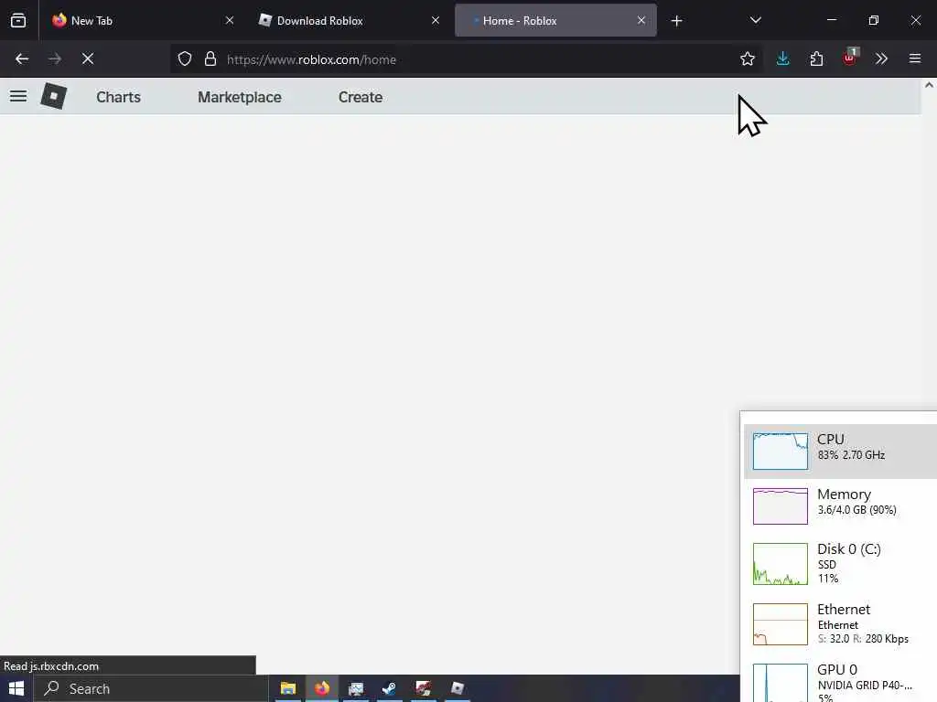Stop loading the page
Image resolution: width=937 pixels, height=702 pixels.
pyautogui.click(x=88, y=58)
